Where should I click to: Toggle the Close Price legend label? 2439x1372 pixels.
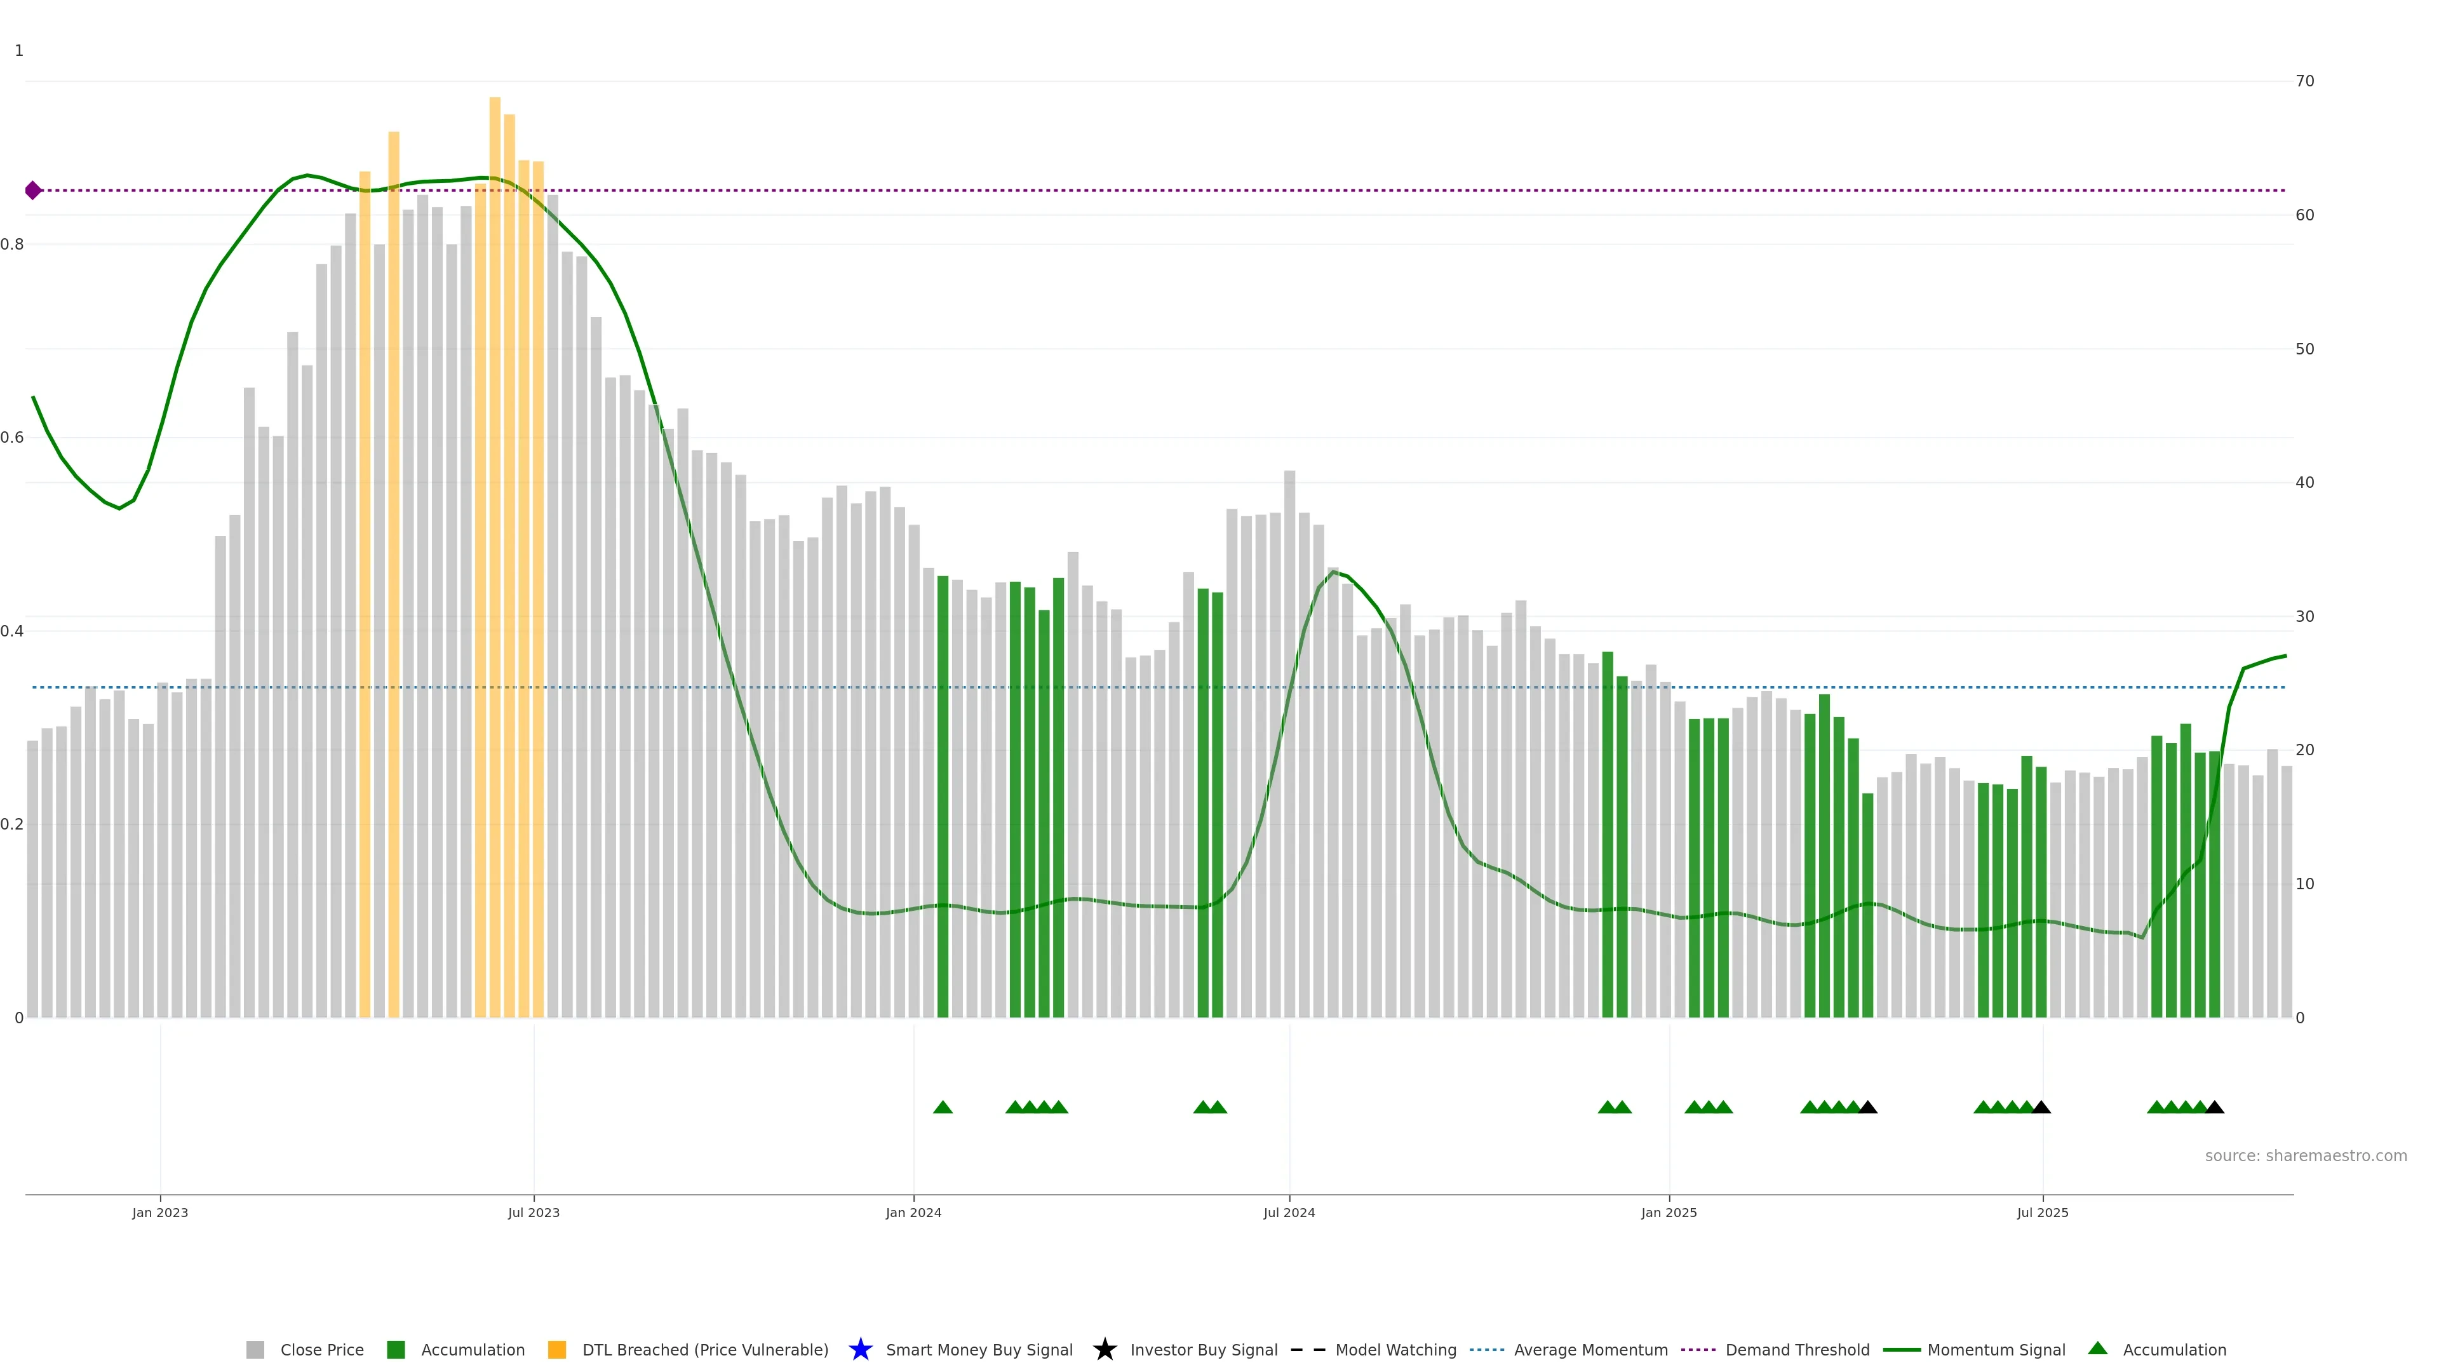[x=322, y=1350]
